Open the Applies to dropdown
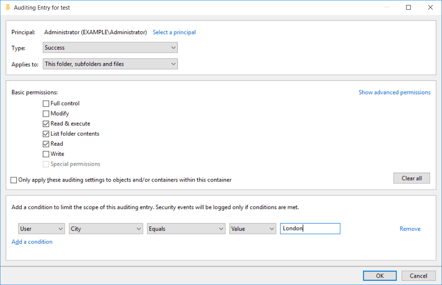The image size is (442, 285). pos(110,64)
